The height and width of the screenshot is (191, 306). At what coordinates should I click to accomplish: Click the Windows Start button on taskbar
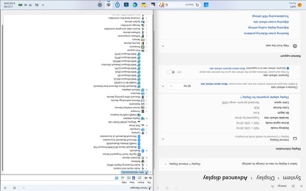point(206,5)
